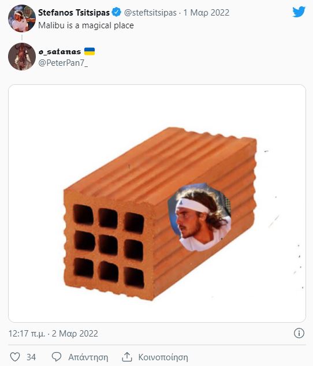Screen dimensions: 313x366
Task: Click the Twitter bird logo
Action: [299, 12]
